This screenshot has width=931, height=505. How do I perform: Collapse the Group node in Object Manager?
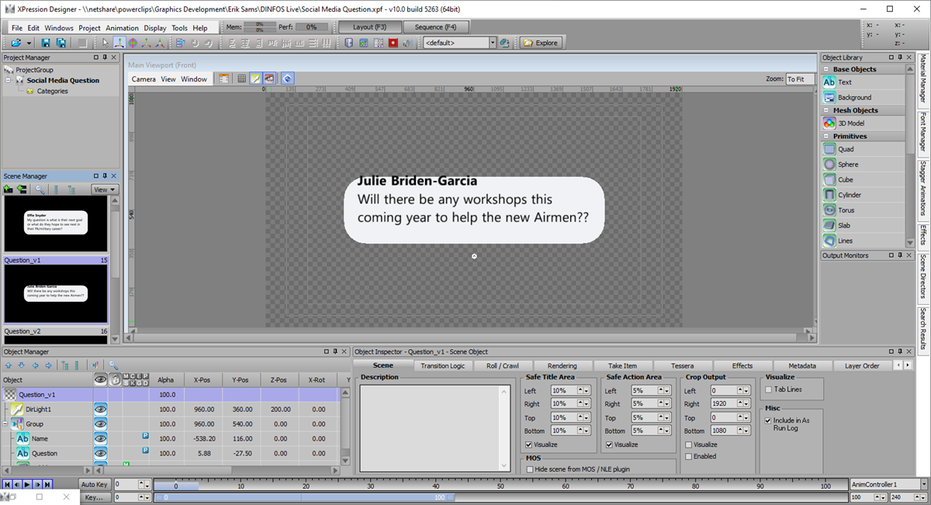click(6, 423)
